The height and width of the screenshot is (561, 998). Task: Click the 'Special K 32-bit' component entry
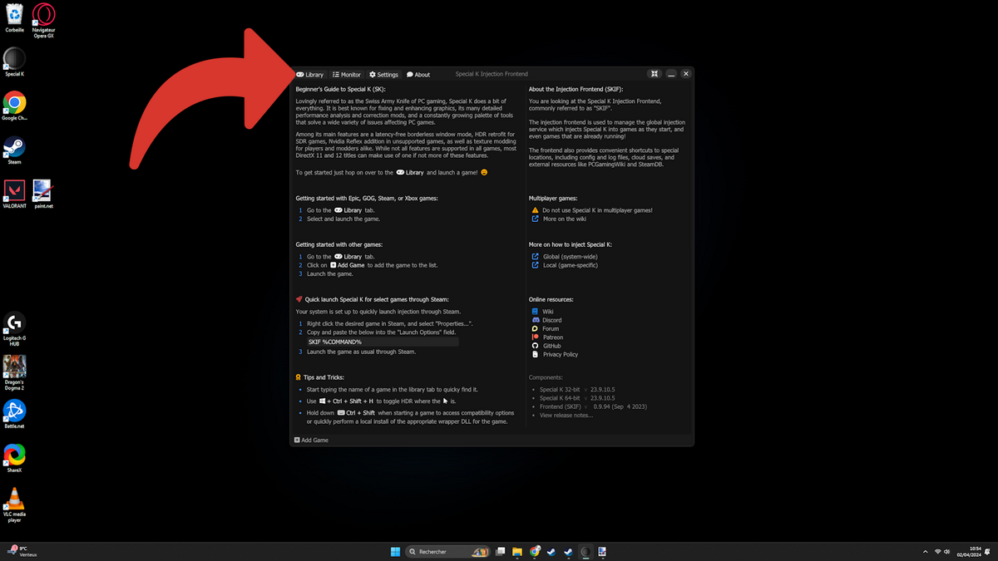coord(576,389)
